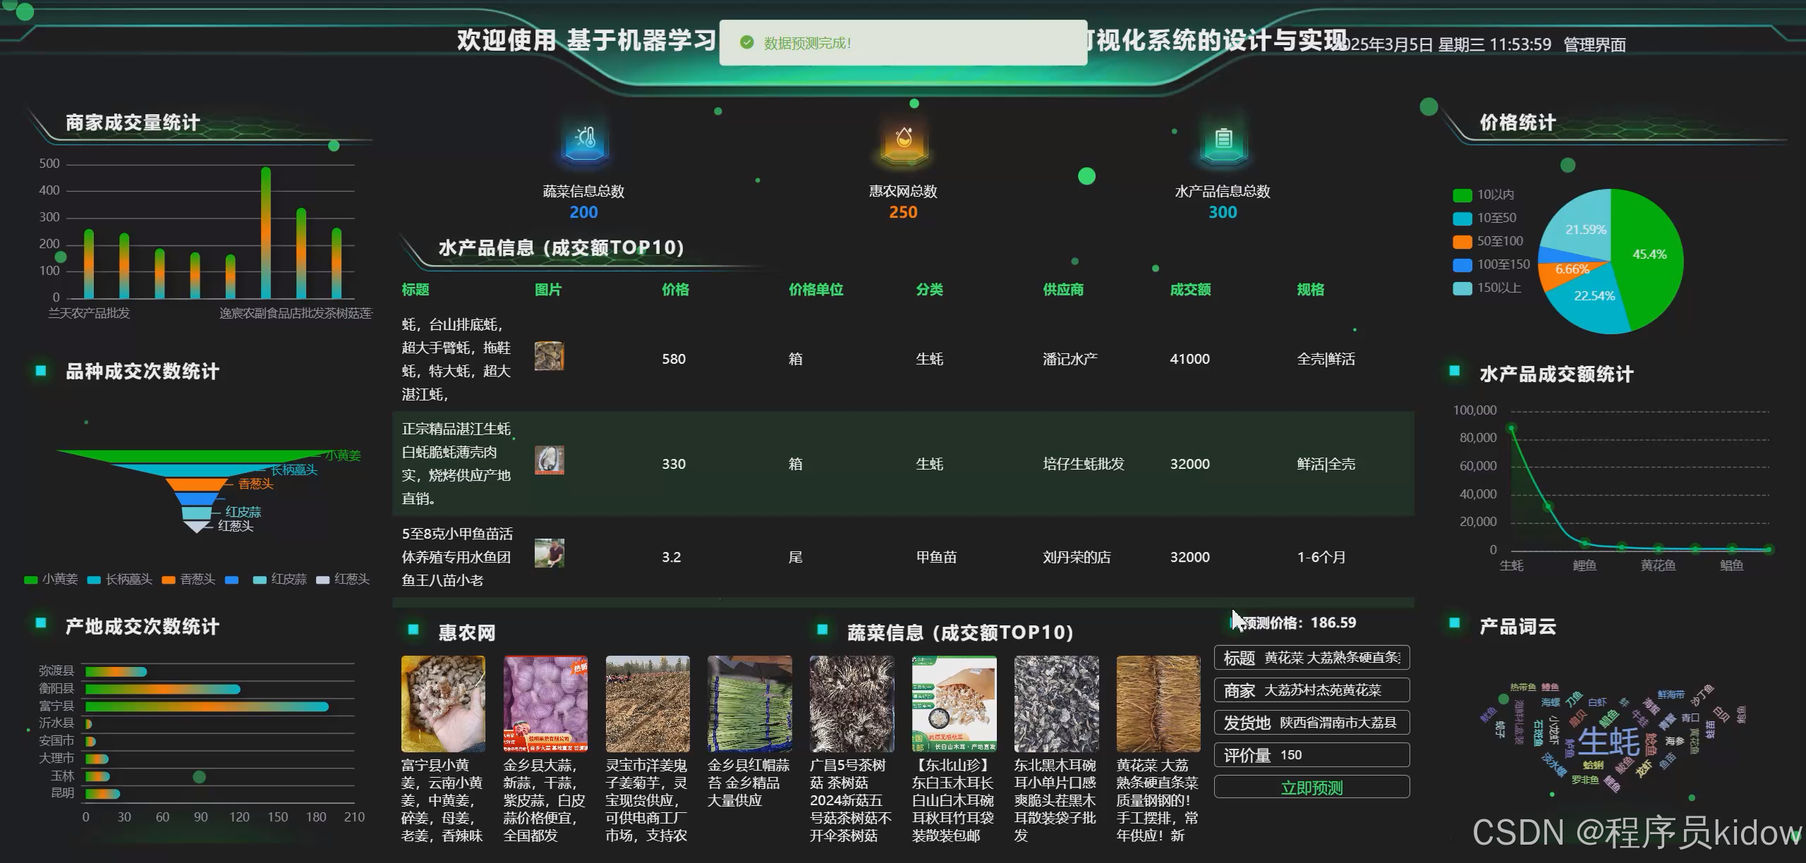Open the 东北黑木耳 black fungus thumbnail
The height and width of the screenshot is (863, 1806).
coord(1057,704)
